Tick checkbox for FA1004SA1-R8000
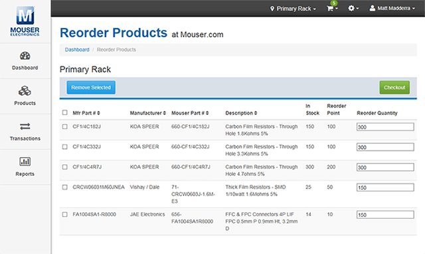 click(65, 214)
